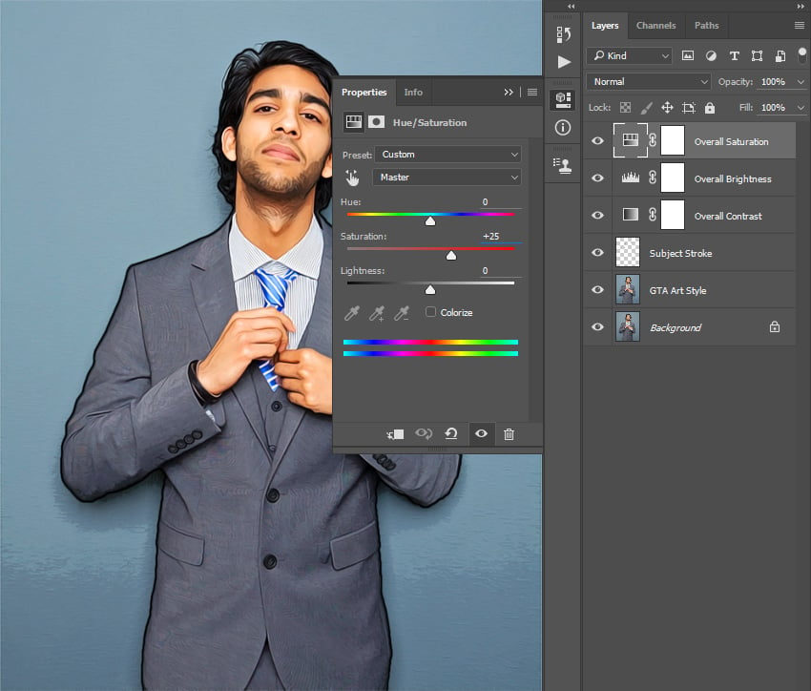
Task: Switch to the Layers tab
Action: click(605, 26)
